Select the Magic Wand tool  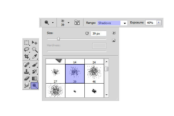click(34, 50)
